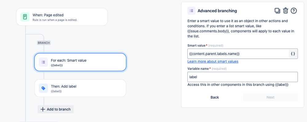Click the Advanced branching panel title
307x122 pixels.
[x=217, y=11]
